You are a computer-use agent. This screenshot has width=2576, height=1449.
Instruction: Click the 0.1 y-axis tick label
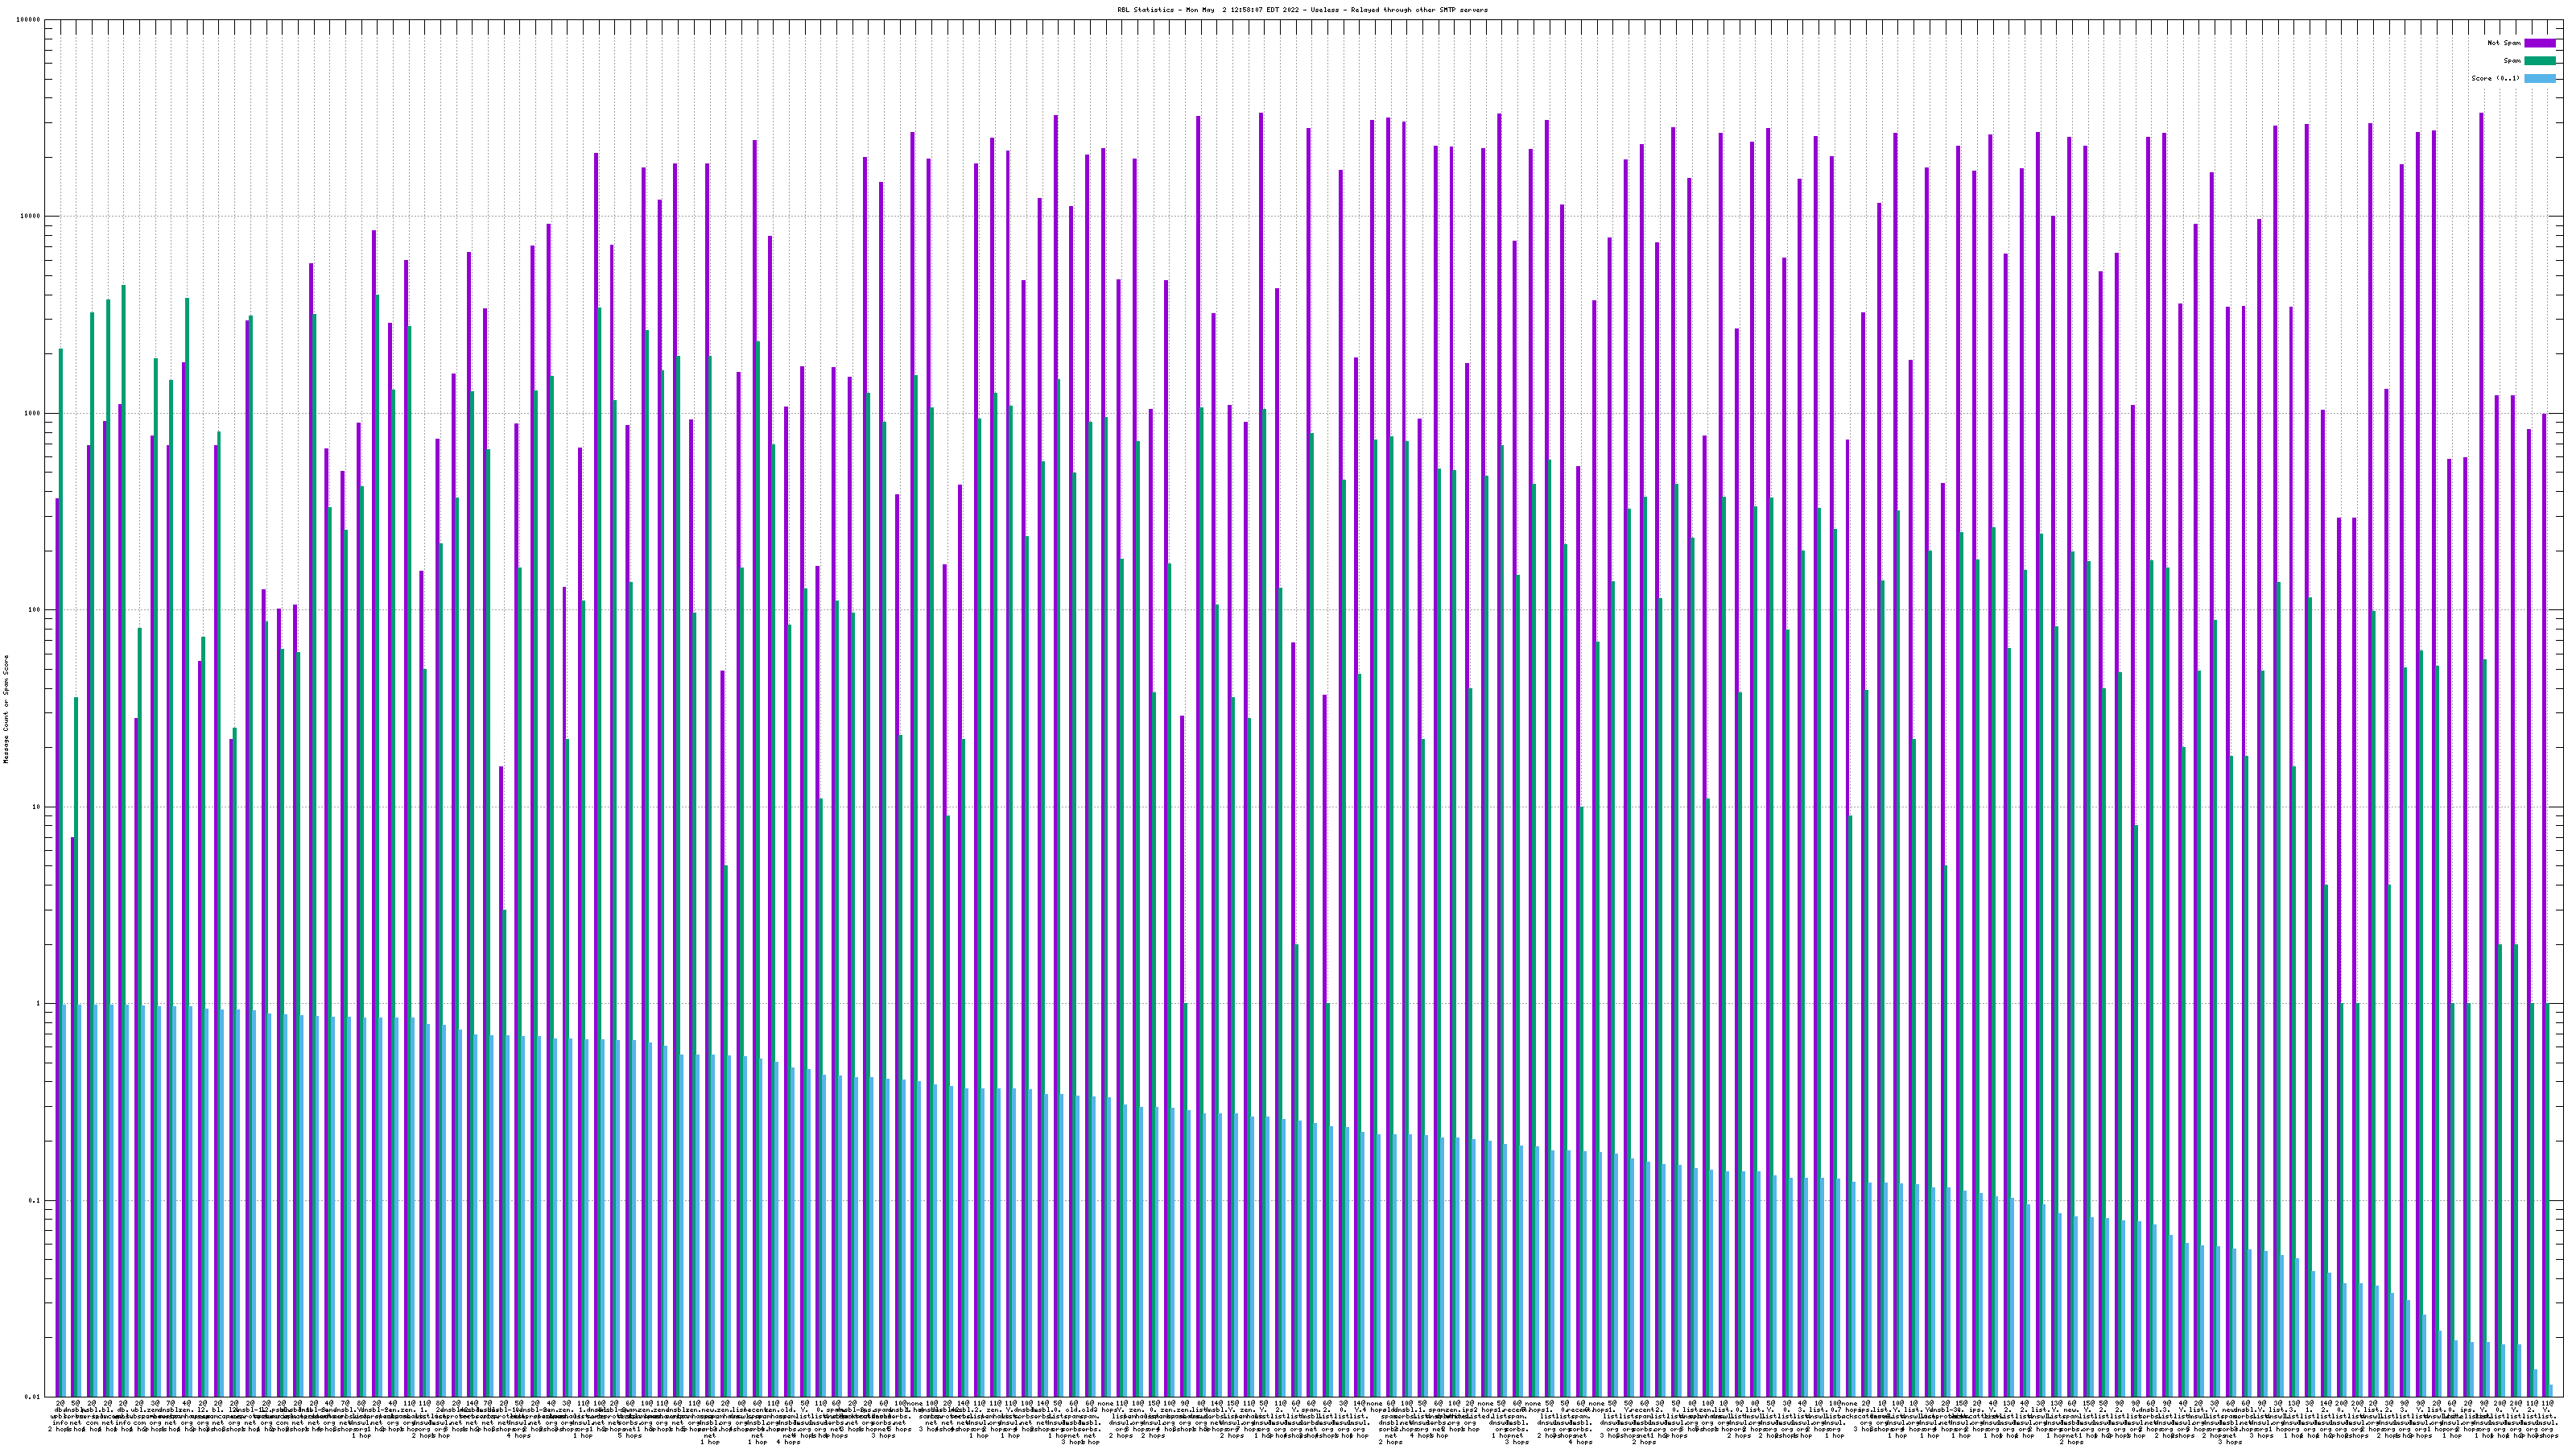(x=36, y=1200)
